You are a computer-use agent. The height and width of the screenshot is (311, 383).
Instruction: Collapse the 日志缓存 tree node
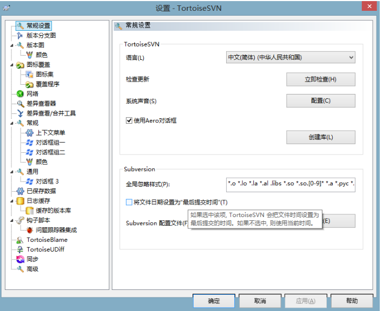(12, 201)
